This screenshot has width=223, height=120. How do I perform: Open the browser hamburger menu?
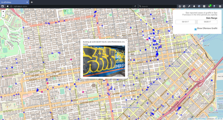click(220, 6)
